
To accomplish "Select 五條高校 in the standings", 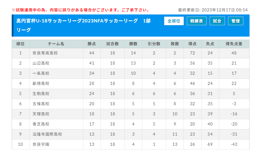I will pyautogui.click(x=41, y=104).
